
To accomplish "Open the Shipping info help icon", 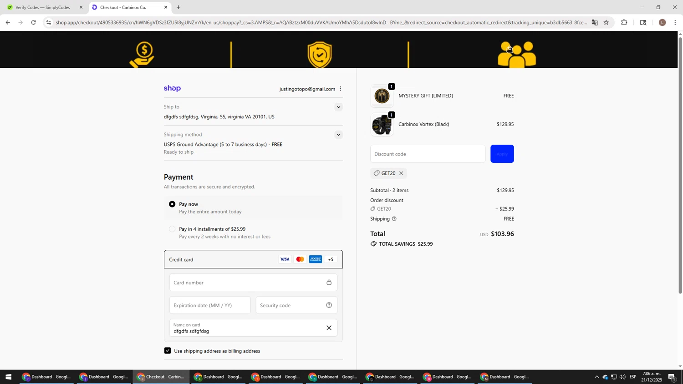I will pyautogui.click(x=394, y=219).
